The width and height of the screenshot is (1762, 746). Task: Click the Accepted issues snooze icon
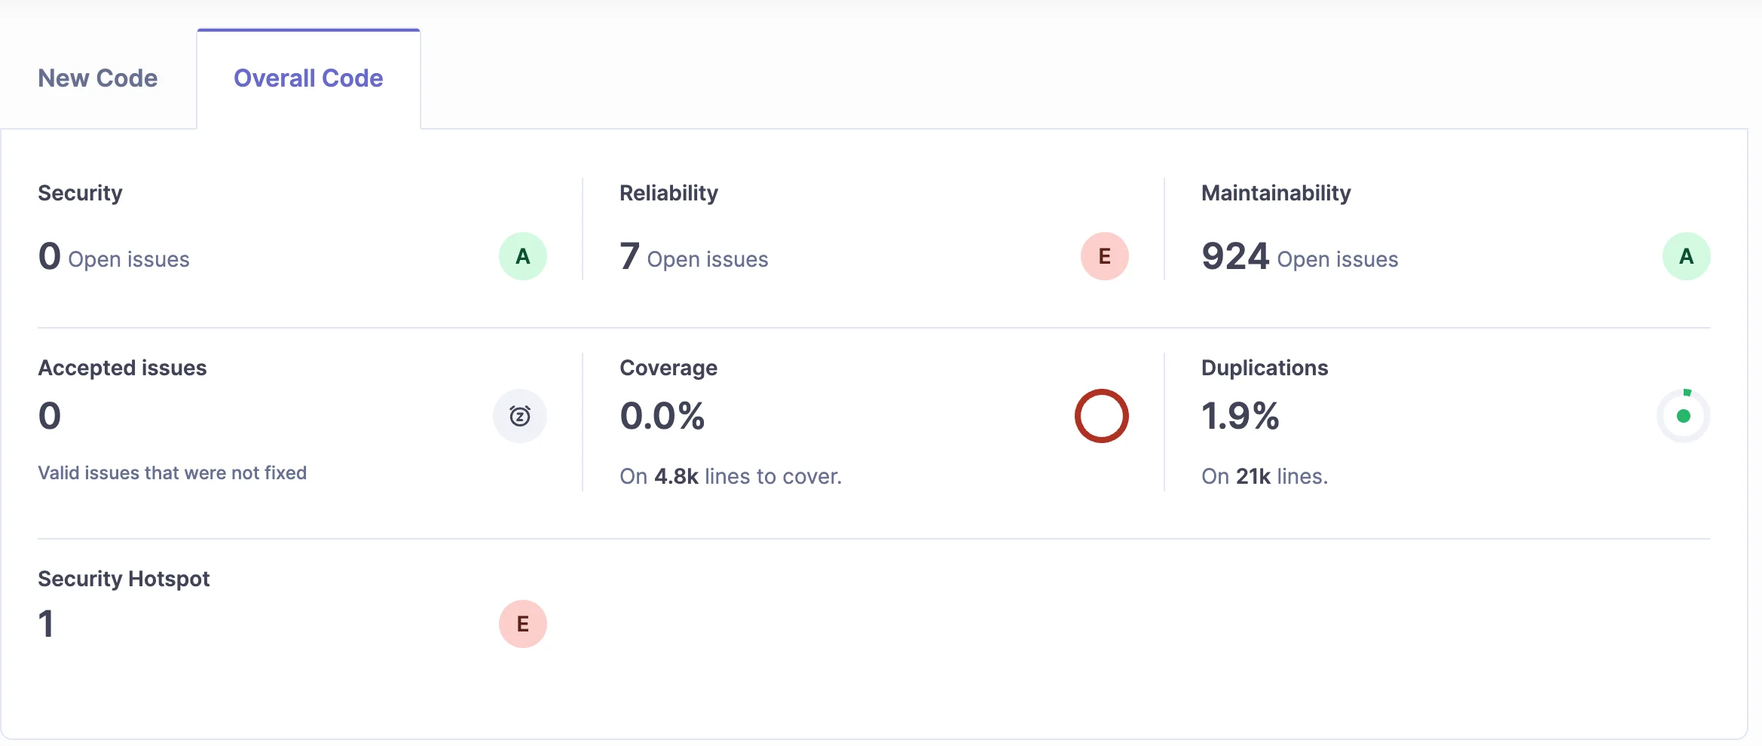click(x=519, y=415)
